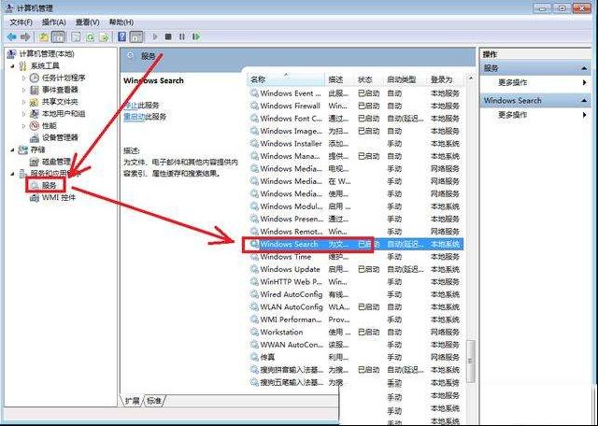Select the WLAN AutoConfig service name
This screenshot has width=598, height=426.
(292, 307)
